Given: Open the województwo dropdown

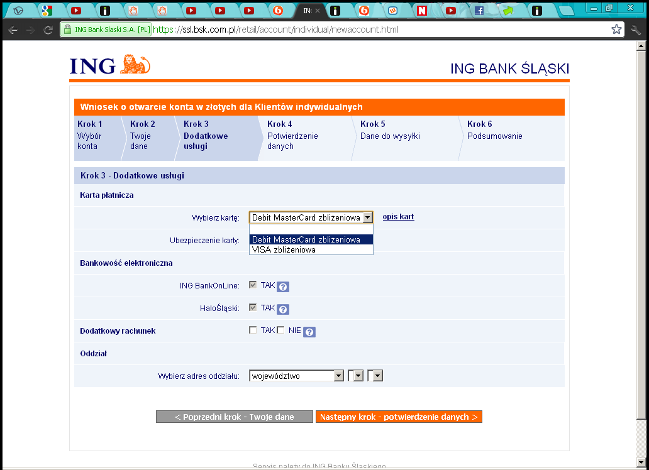Looking at the screenshot, I should click(296, 376).
